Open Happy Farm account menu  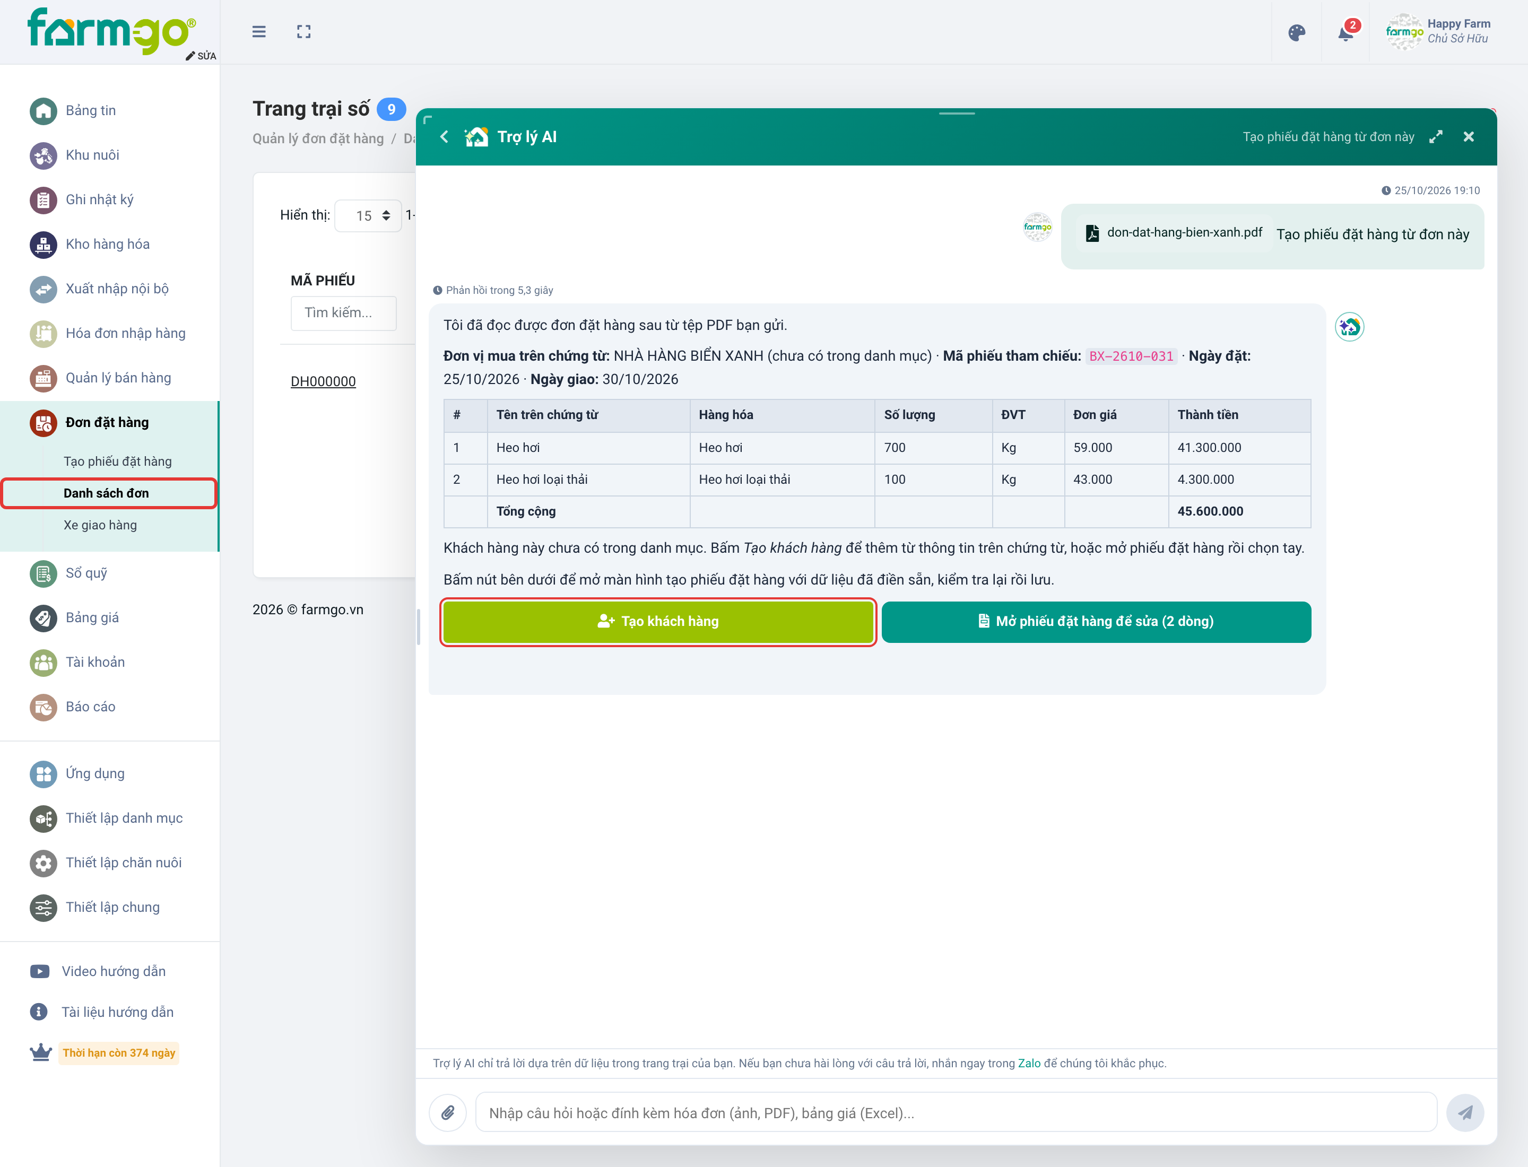click(x=1438, y=32)
